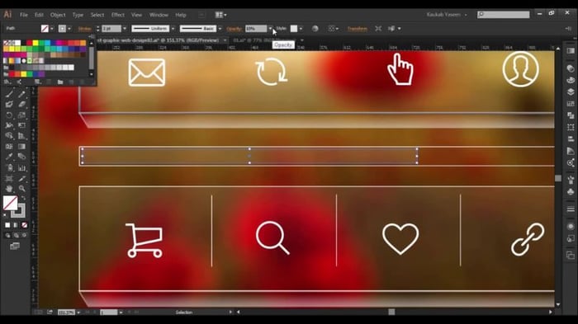Select the Pencil tool
The height and width of the screenshot is (324, 578).
(21, 94)
